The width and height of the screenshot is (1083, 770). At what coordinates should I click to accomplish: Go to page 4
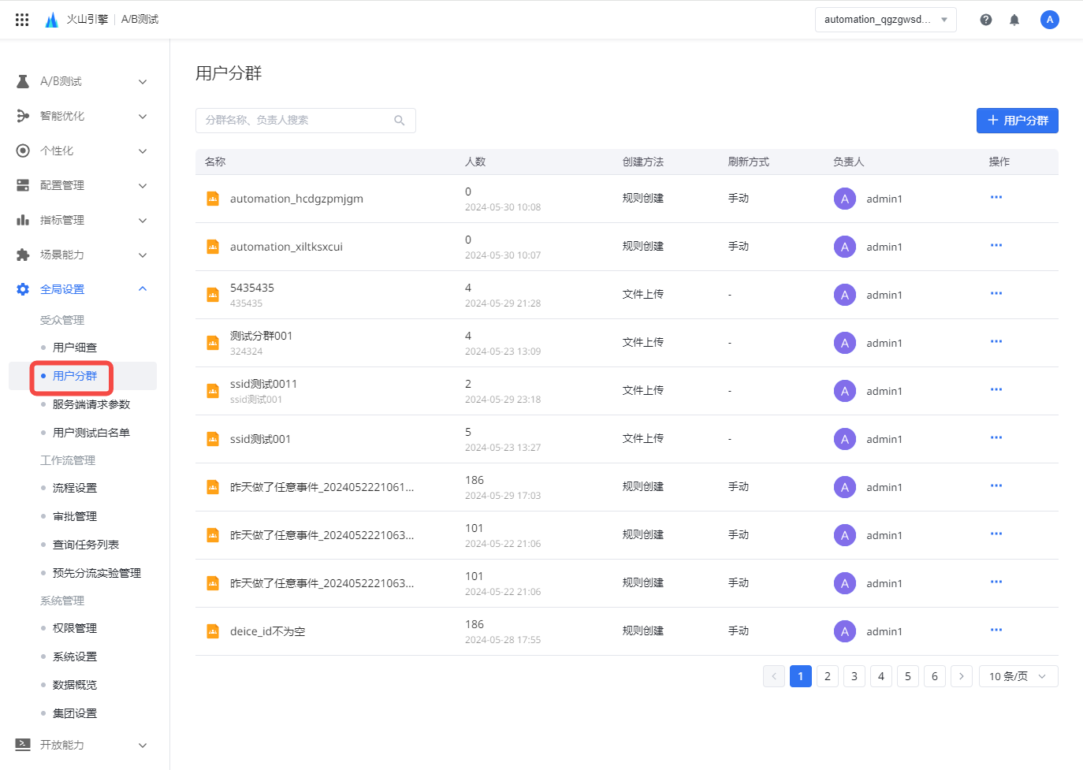tap(881, 676)
